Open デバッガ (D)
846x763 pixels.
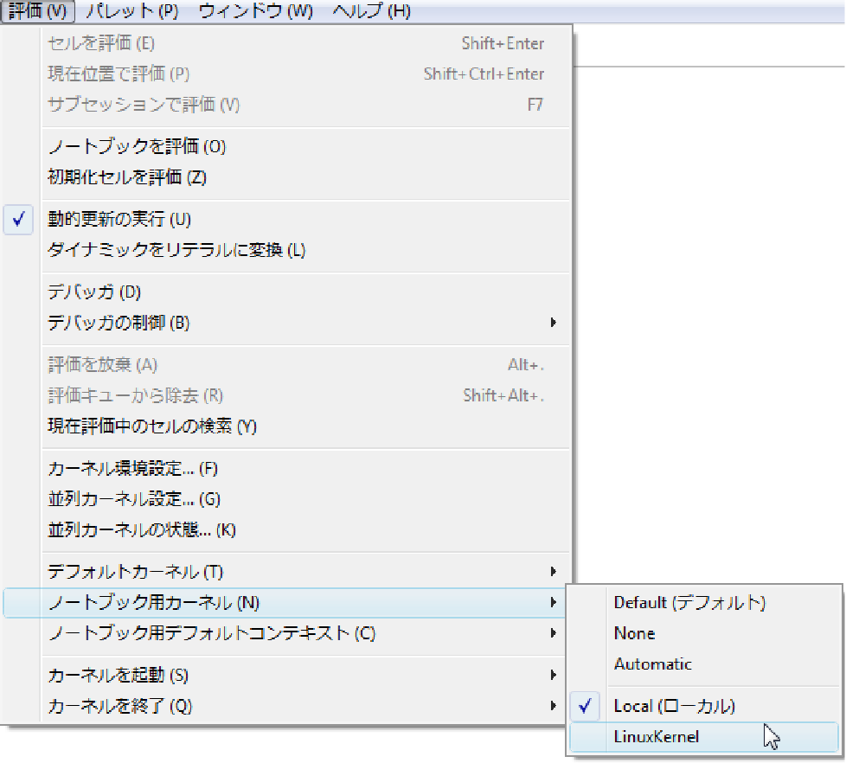(286, 292)
